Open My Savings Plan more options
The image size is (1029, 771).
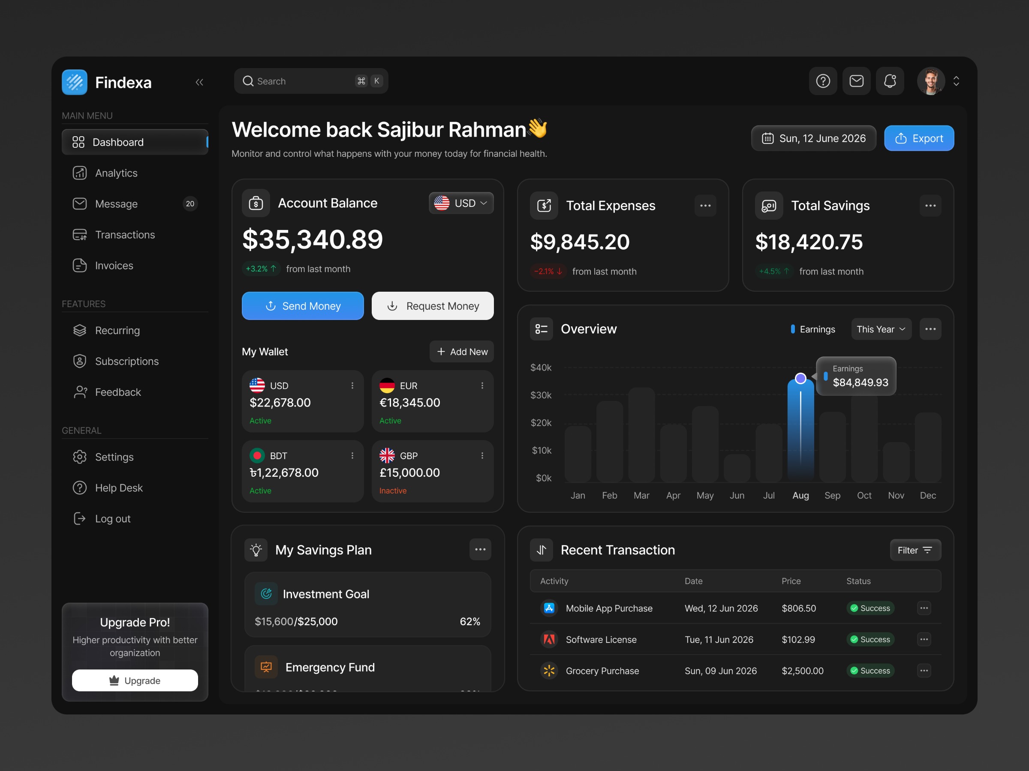click(480, 550)
